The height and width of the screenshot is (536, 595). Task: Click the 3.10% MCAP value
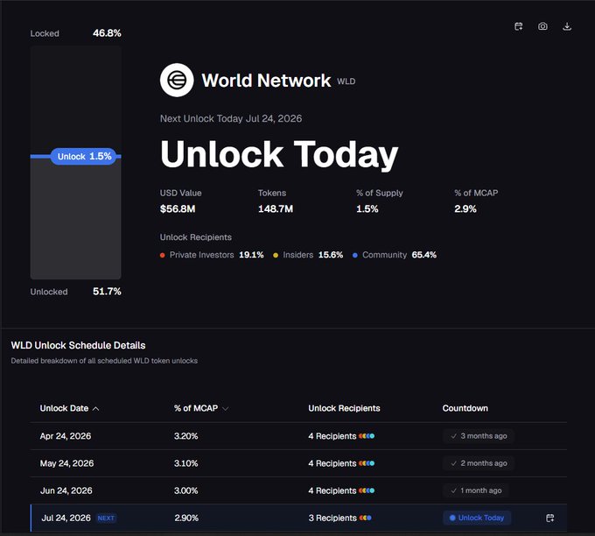185,463
